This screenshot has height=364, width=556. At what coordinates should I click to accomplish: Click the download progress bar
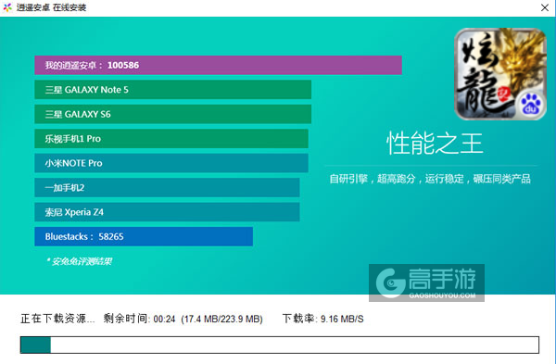point(280,345)
